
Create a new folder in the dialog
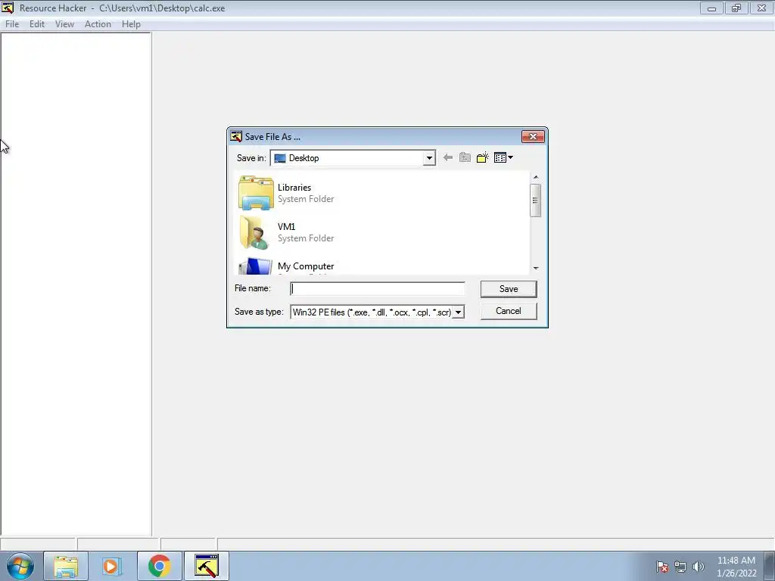click(482, 157)
